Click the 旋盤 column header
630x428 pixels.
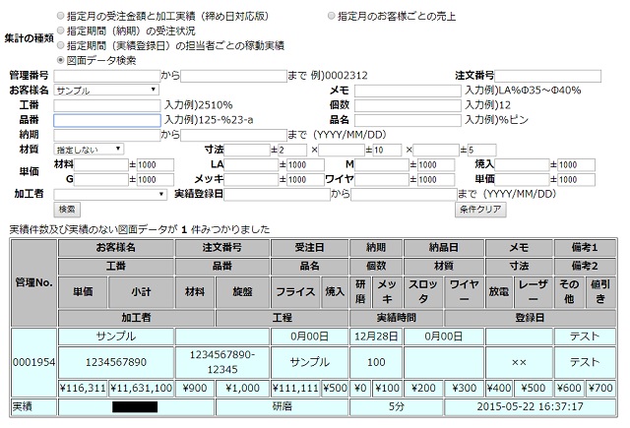(x=243, y=292)
